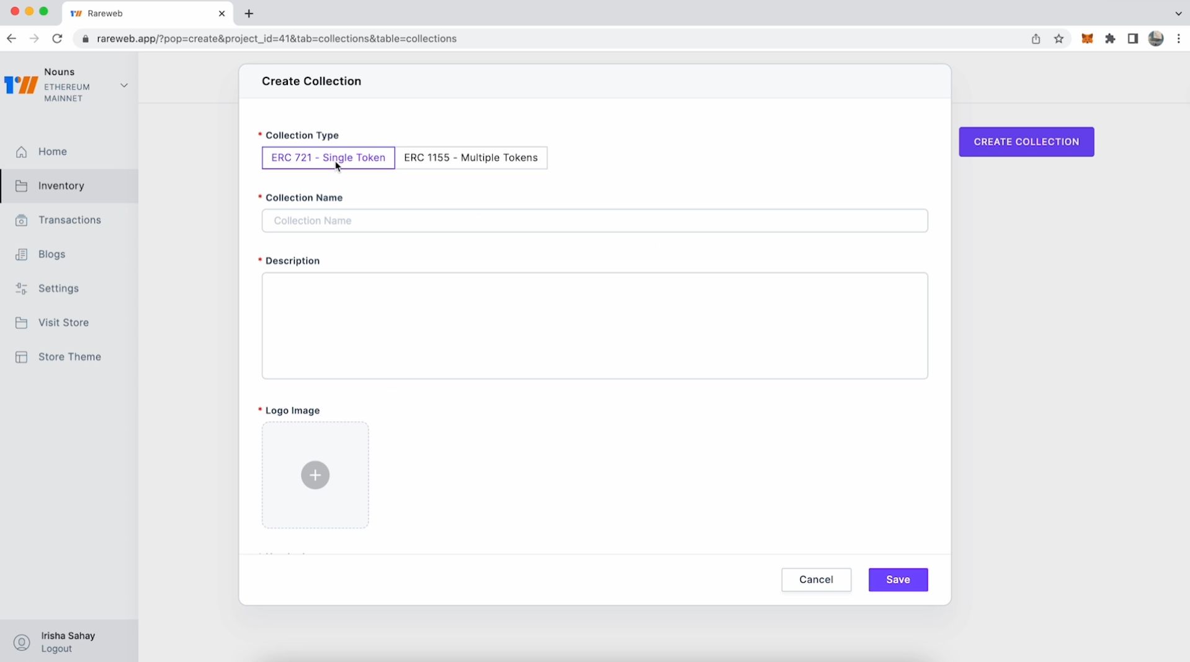Click the Store Theme layout icon
Screen dimensions: 1190x662
click(22, 357)
